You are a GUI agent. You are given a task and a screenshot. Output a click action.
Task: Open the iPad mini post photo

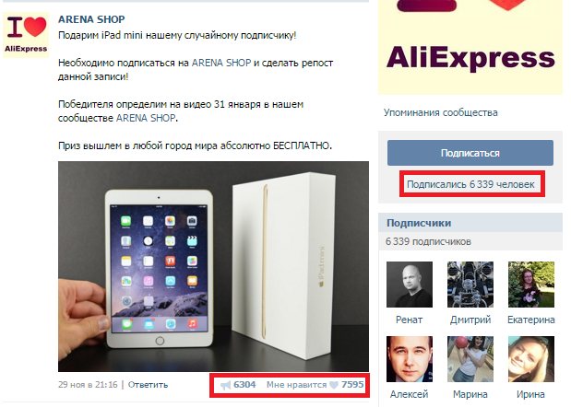point(213,266)
